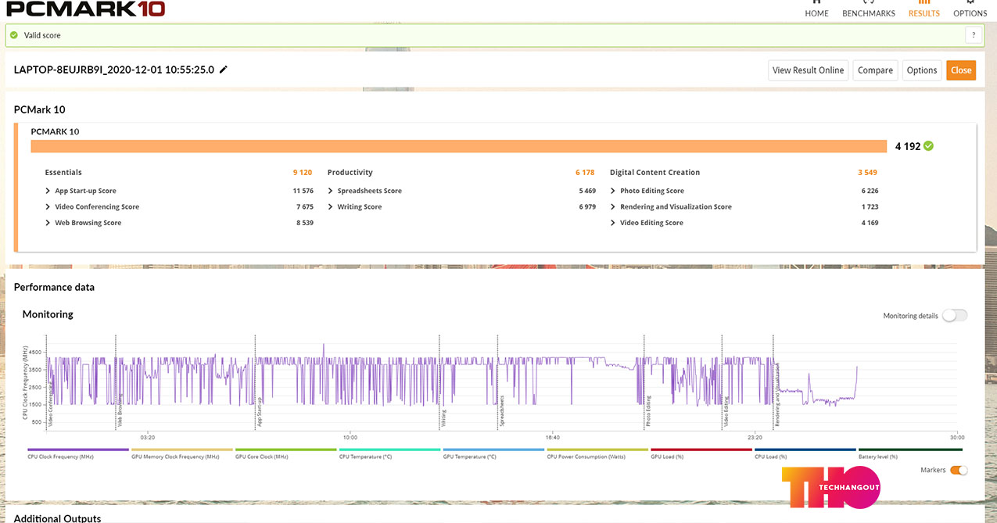Click Essentials score 9 120

[303, 172]
